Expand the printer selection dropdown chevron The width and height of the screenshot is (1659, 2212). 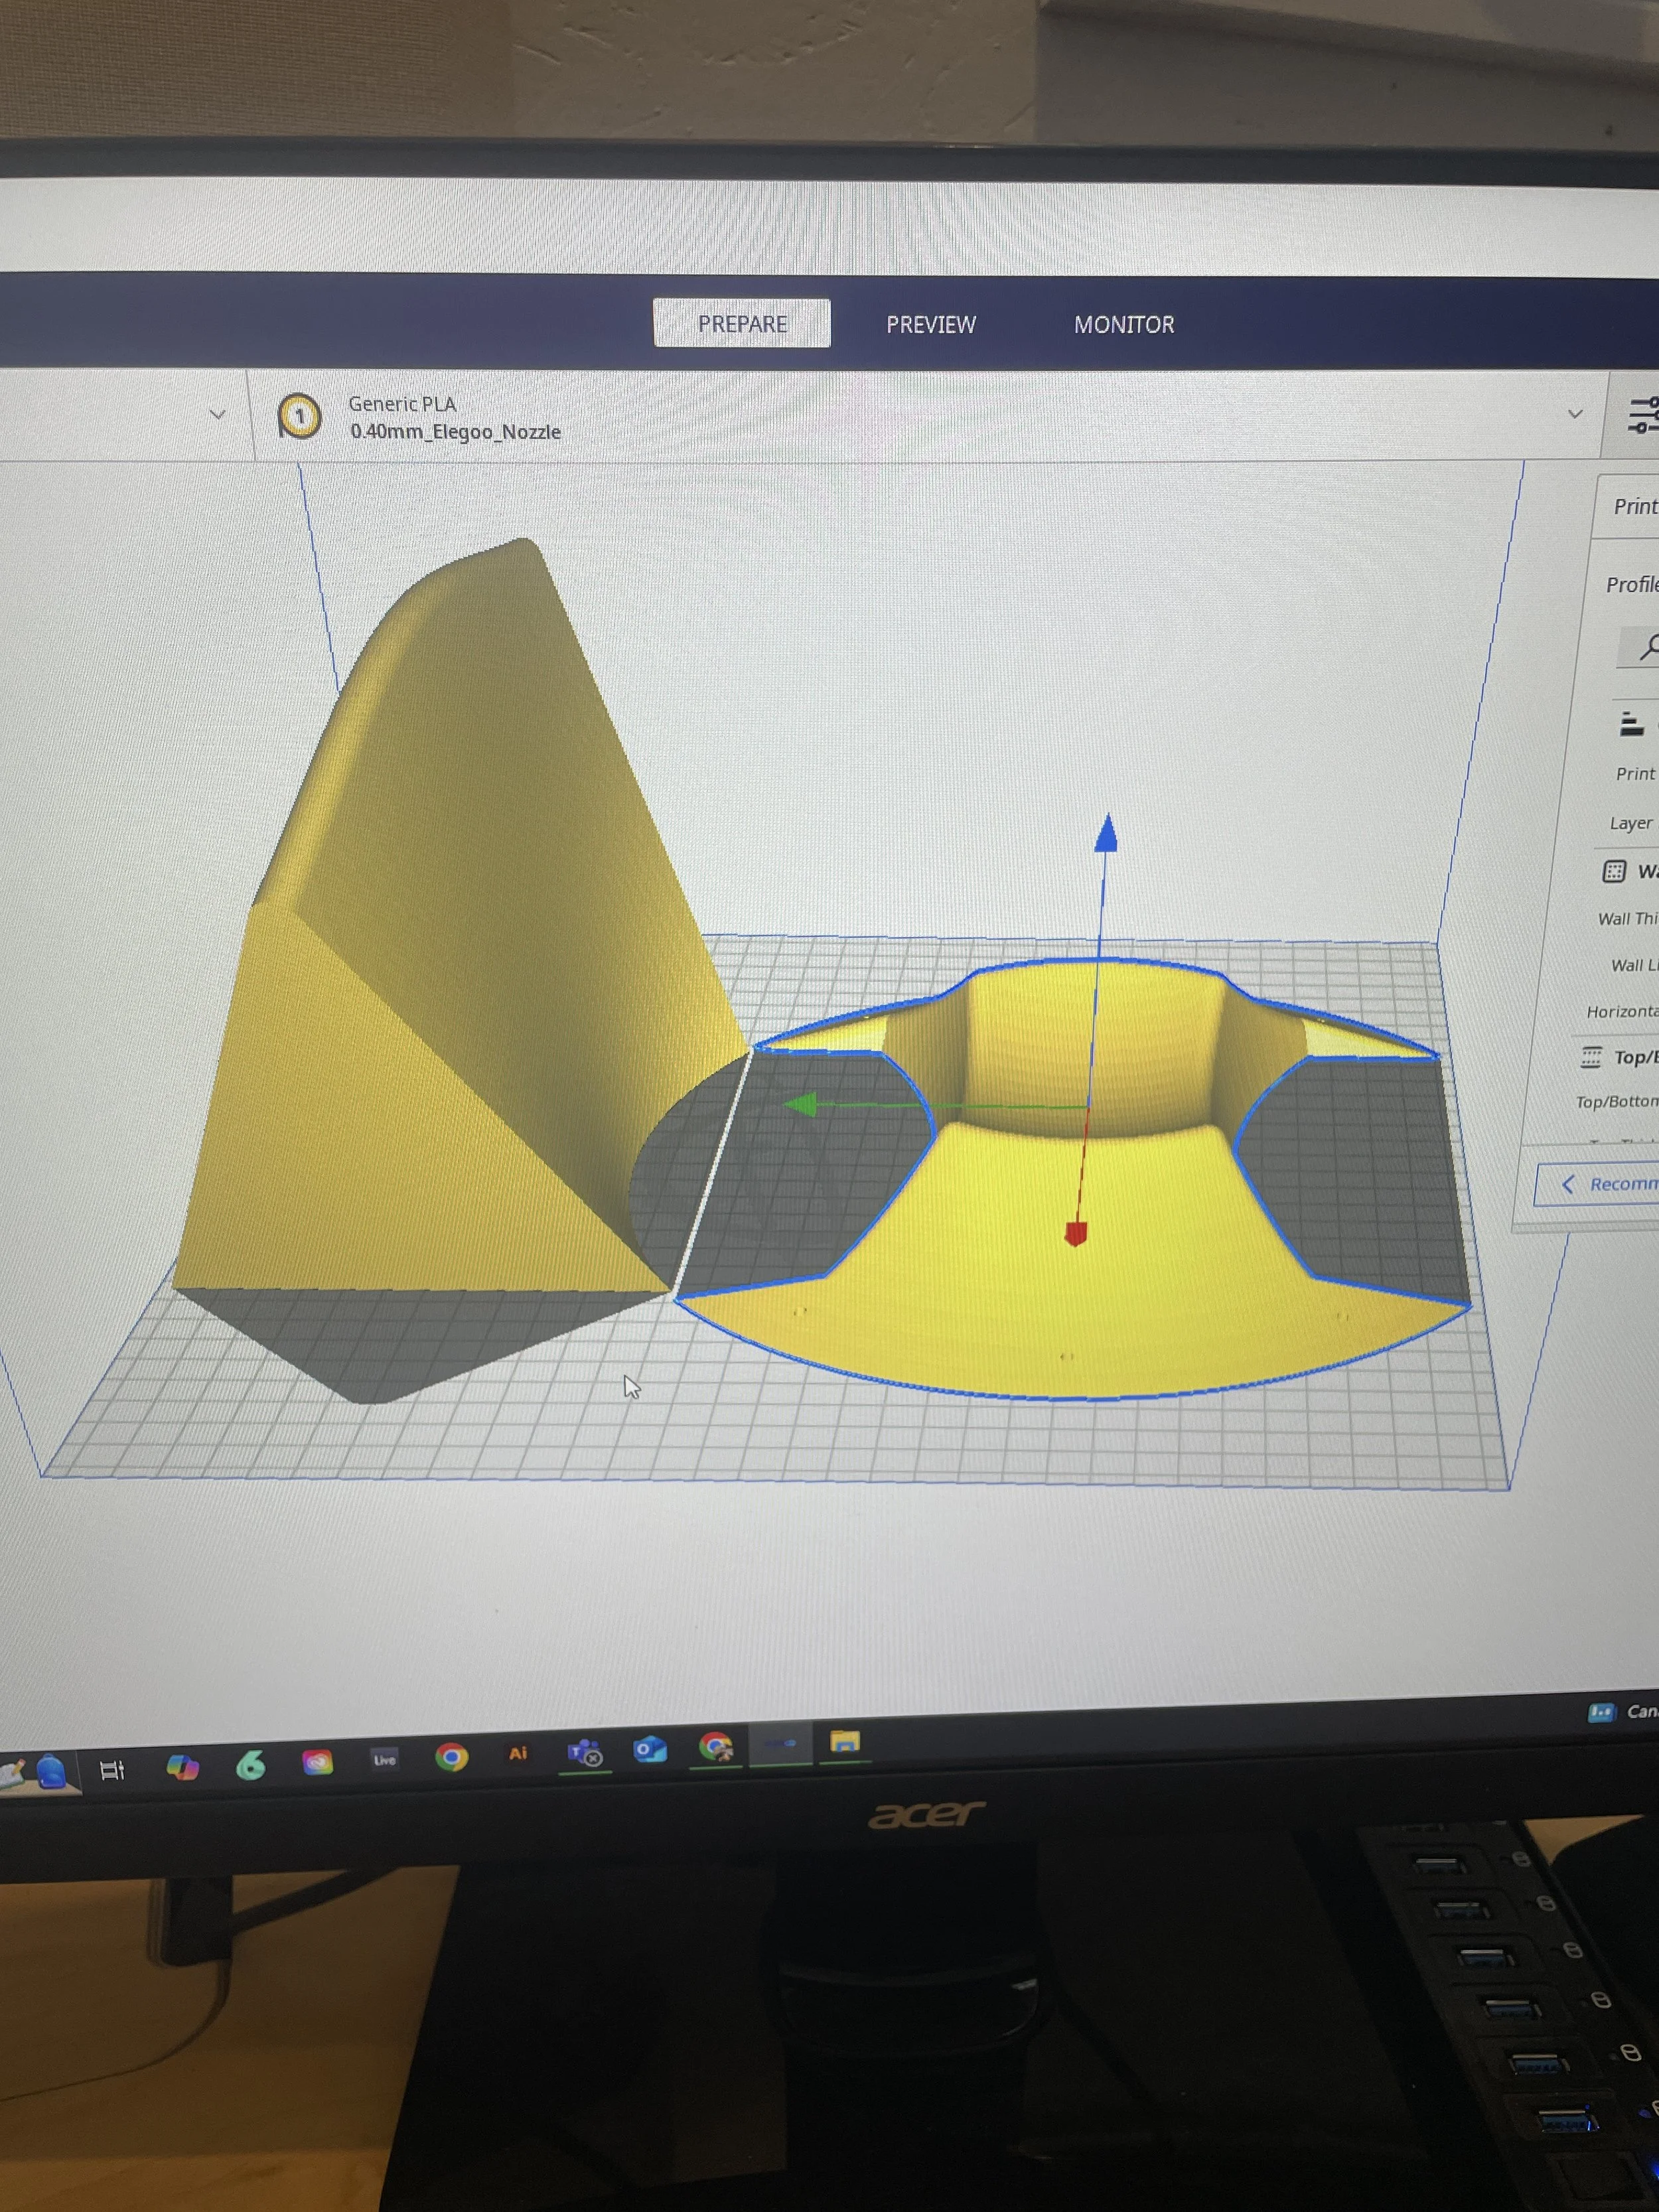217,414
